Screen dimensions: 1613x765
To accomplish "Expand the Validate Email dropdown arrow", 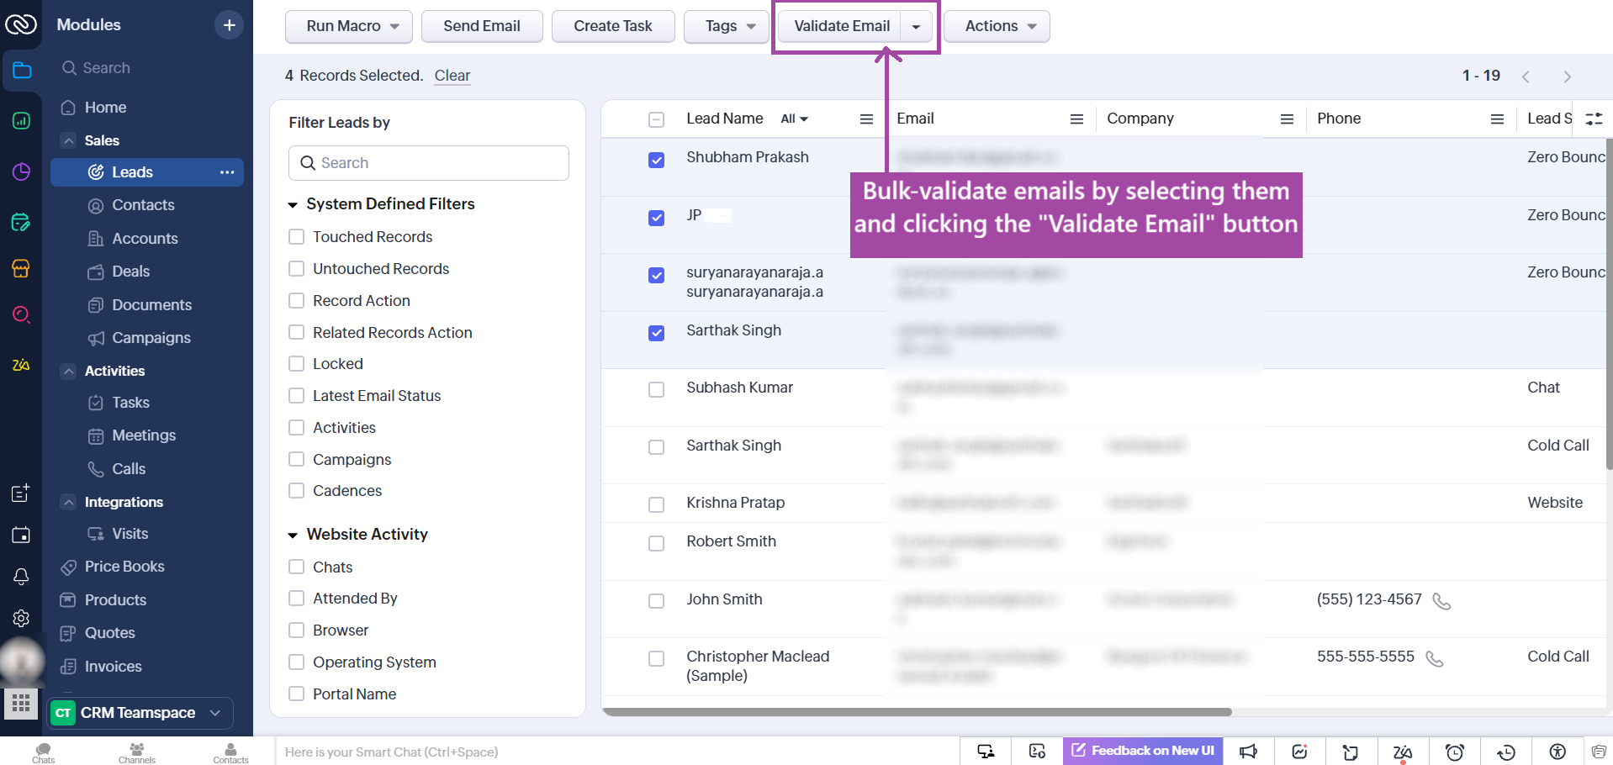I will pyautogui.click(x=916, y=27).
